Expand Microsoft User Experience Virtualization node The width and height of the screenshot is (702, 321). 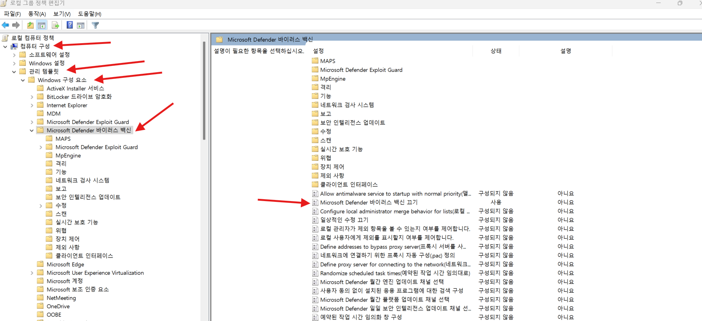click(32, 273)
